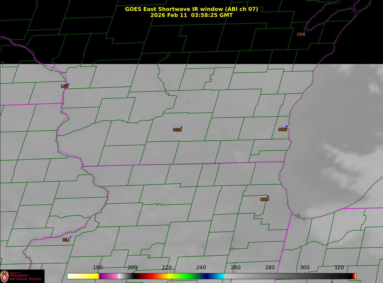This screenshot has width=383, height=283.
Task: Click the 280 colorbar label
Action: 270,268
